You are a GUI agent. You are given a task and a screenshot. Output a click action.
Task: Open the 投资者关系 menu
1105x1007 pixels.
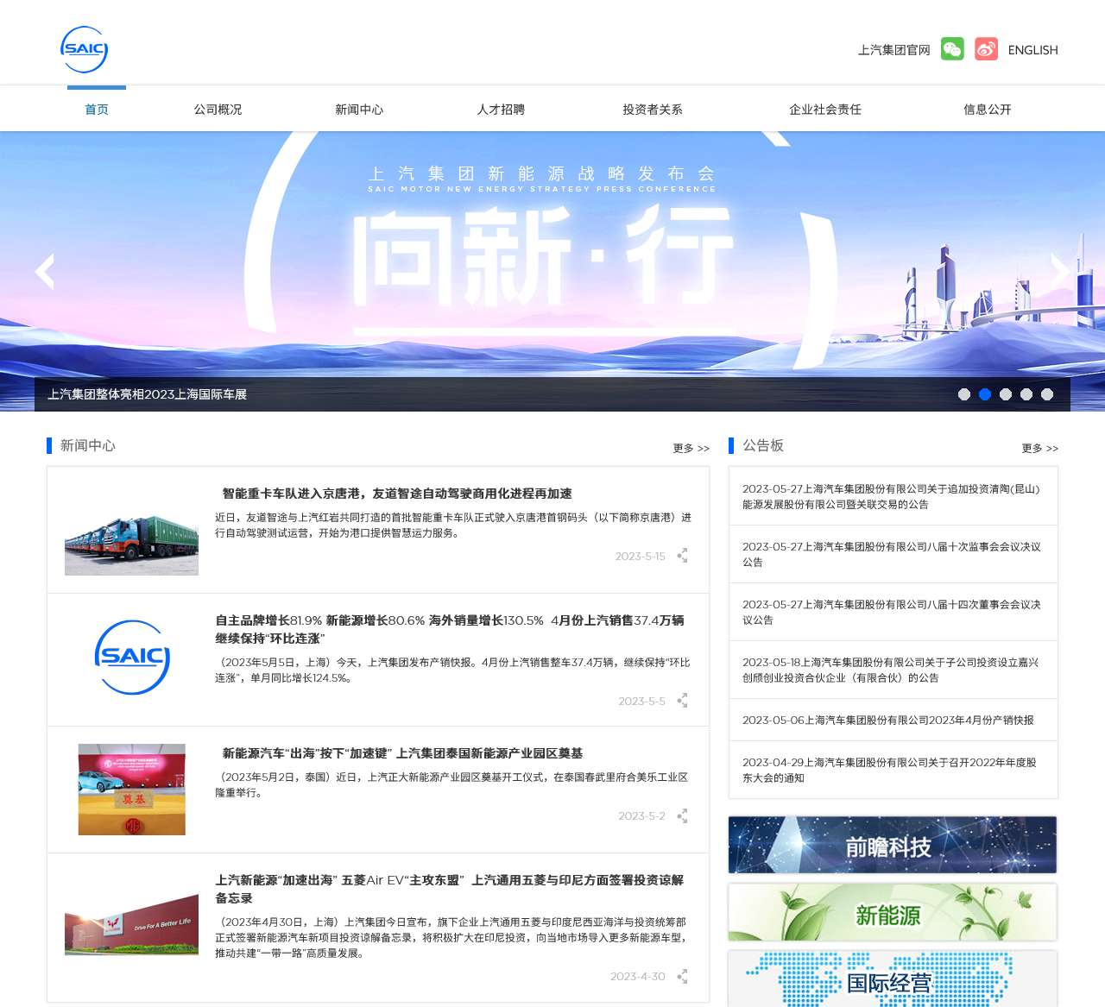click(x=653, y=110)
